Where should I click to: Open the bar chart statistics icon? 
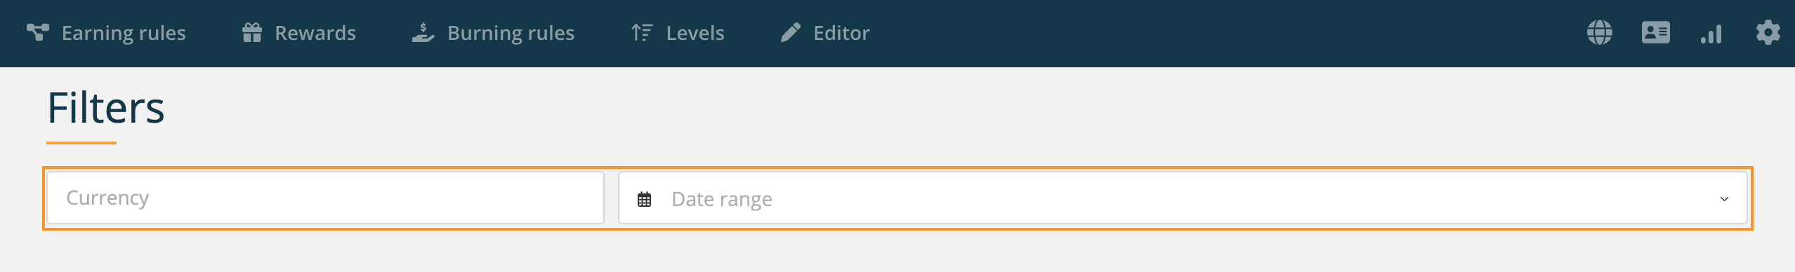coord(1711,33)
